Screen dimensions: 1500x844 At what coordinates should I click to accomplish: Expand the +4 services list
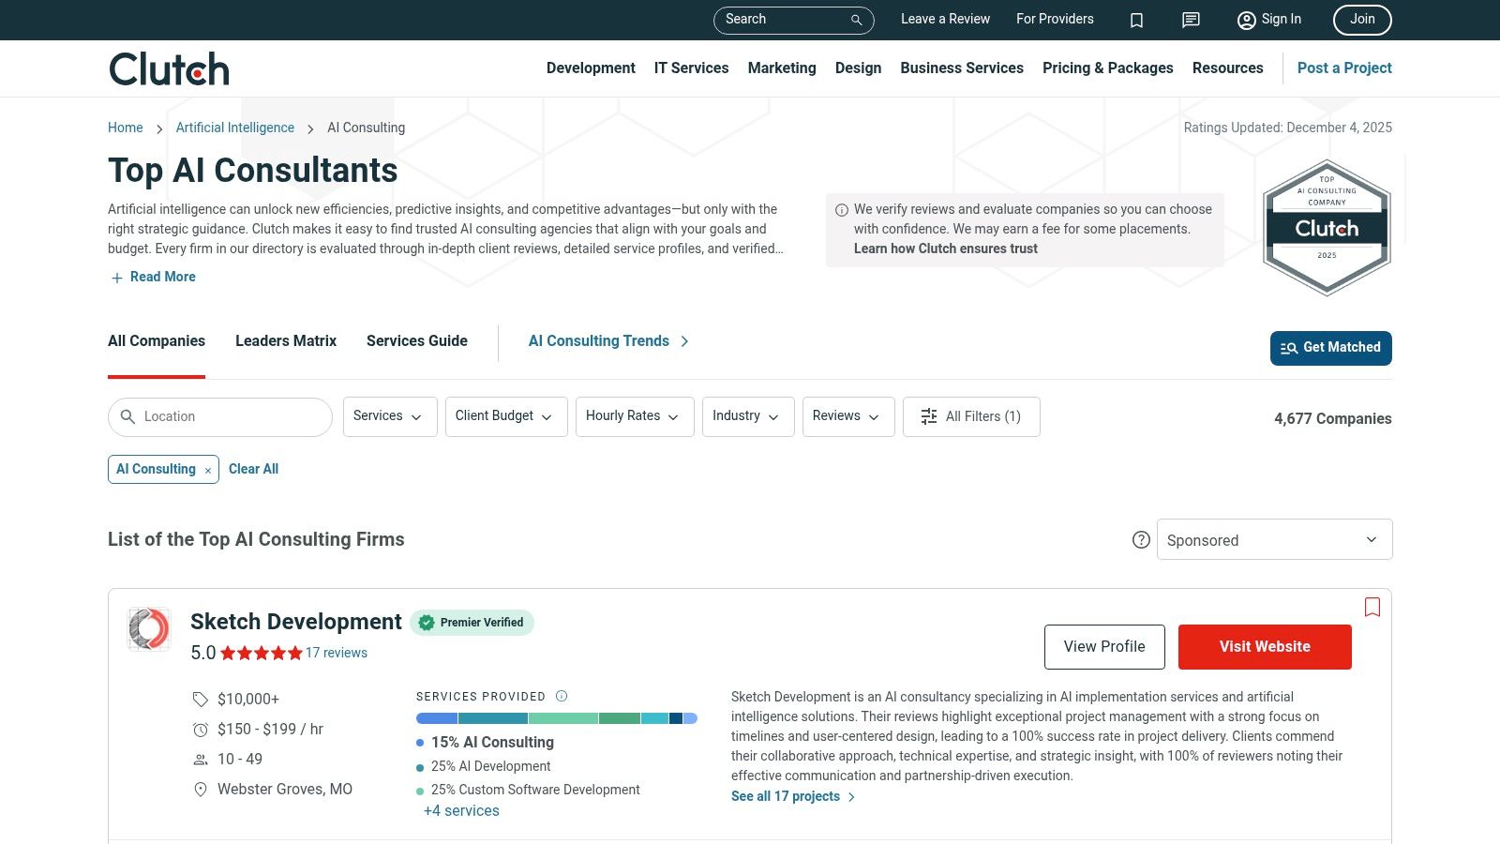tap(461, 810)
